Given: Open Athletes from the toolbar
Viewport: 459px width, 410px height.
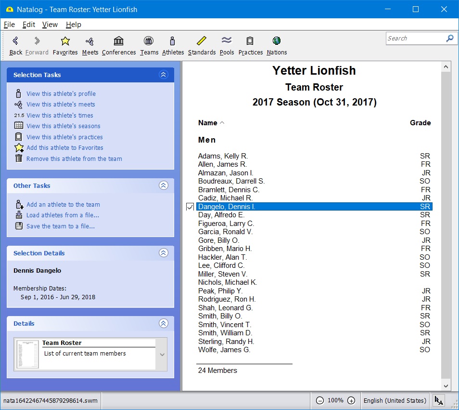Looking at the screenshot, I should click(x=173, y=41).
